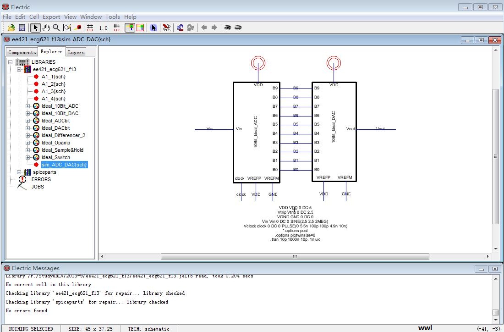
Task: Click the Vout label on the DAC block
Action: [x=351, y=129]
